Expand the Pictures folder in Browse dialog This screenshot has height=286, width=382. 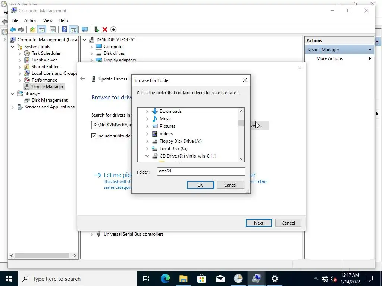coord(147,126)
